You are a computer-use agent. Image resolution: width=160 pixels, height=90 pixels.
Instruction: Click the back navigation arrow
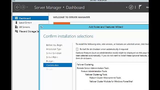click(x=17, y=7)
